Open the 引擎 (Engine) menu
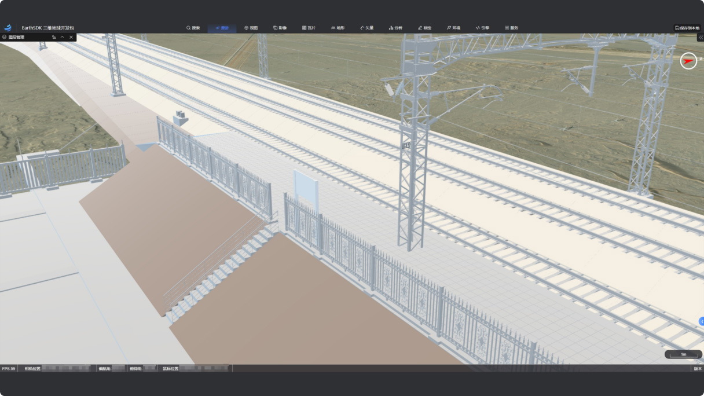704x396 pixels. pyautogui.click(x=482, y=28)
